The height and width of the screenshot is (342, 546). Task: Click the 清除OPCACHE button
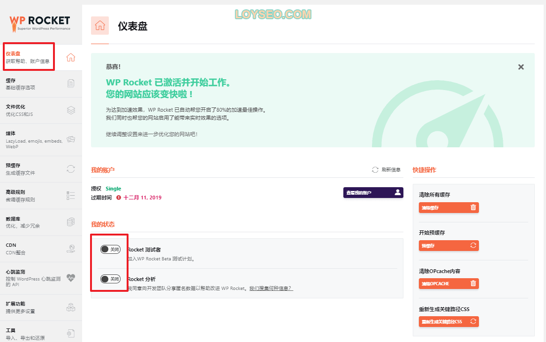click(x=448, y=283)
